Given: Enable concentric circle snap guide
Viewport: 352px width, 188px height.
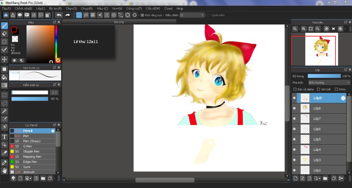Looking at the screenshot, I should pyautogui.click(x=113, y=15).
